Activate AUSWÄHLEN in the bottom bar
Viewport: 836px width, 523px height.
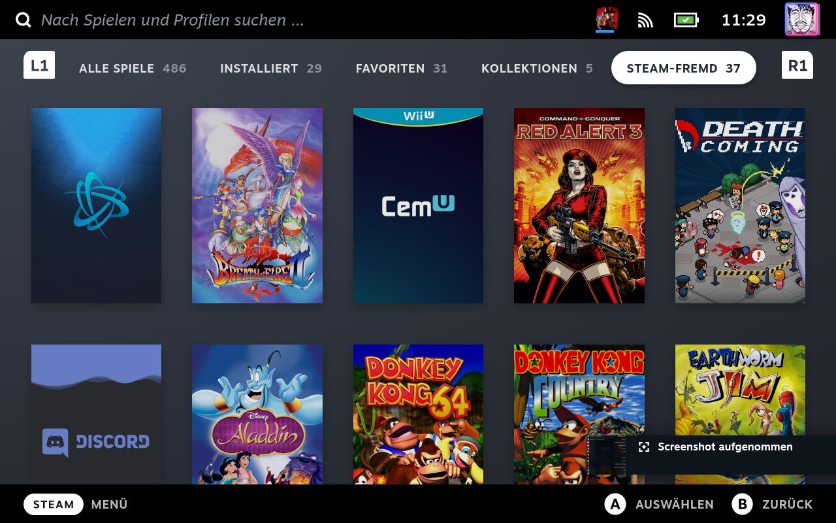pyautogui.click(x=673, y=504)
